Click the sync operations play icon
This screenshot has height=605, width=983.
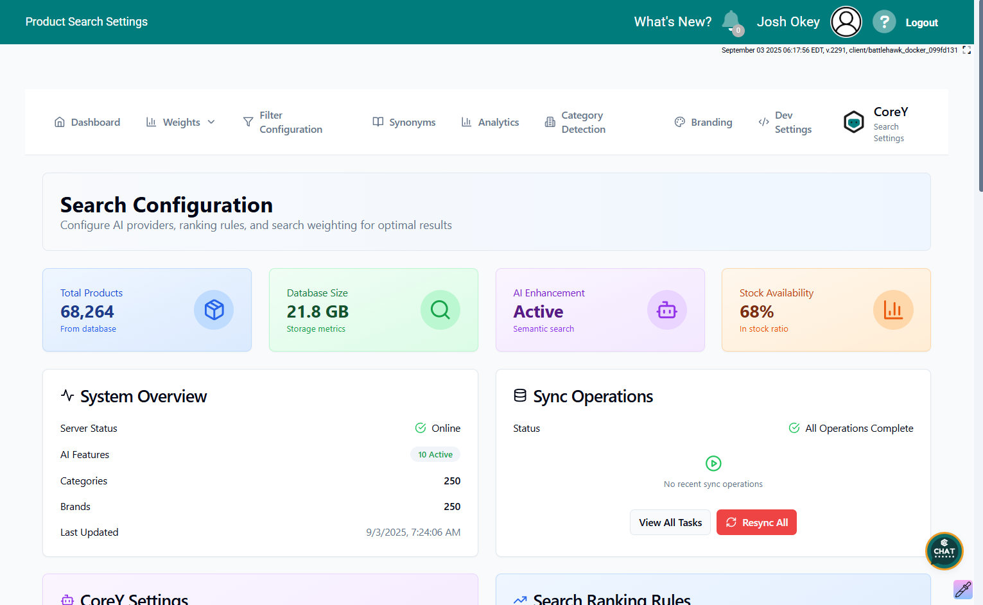pyautogui.click(x=713, y=463)
